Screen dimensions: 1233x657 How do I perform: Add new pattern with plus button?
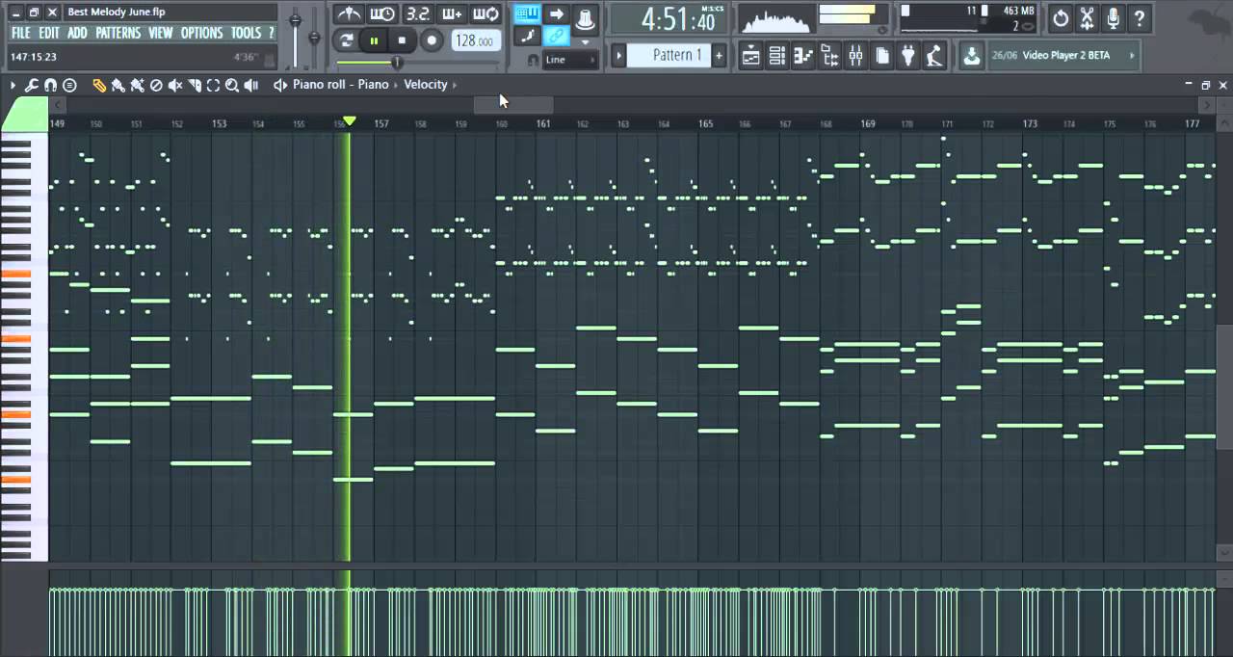(x=719, y=56)
